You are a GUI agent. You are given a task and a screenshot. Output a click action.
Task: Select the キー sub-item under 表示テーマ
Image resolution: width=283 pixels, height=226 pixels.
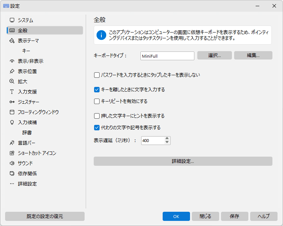pyautogui.click(x=45, y=51)
